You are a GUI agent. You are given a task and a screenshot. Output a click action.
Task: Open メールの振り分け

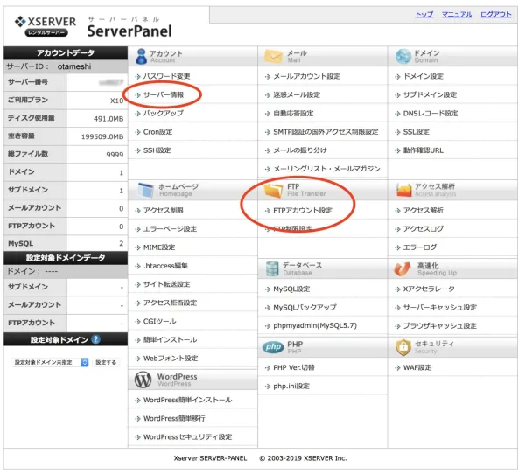(x=299, y=150)
